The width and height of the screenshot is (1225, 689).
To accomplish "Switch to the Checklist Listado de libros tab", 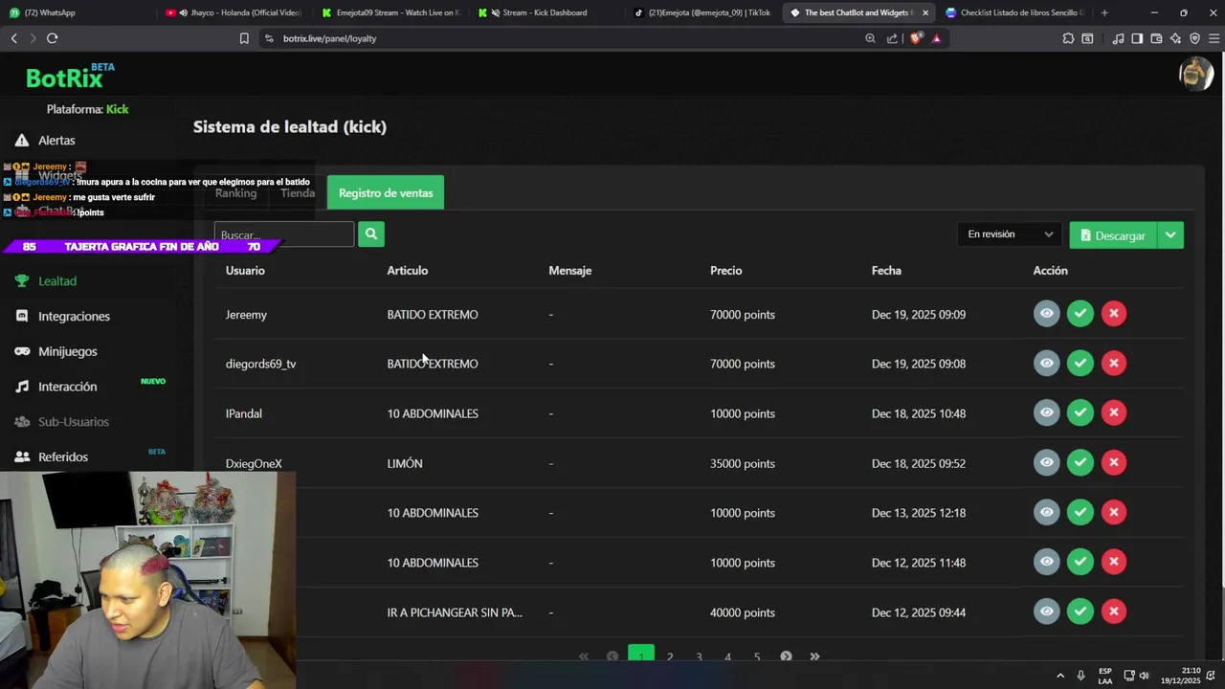I will pos(1015,12).
